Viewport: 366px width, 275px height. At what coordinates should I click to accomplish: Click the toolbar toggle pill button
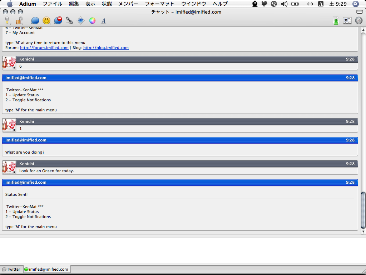pyautogui.click(x=360, y=12)
